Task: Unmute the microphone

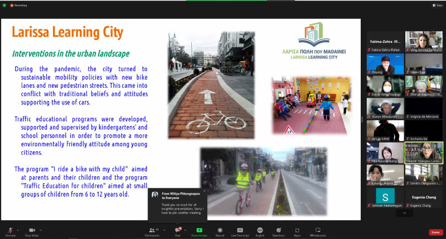Action: pos(9,230)
